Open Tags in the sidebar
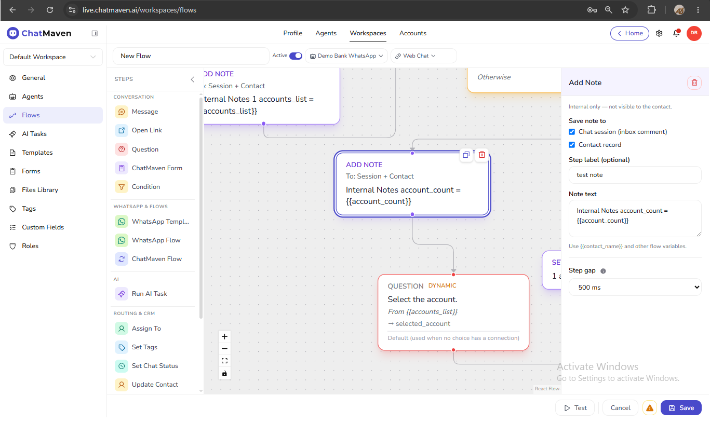This screenshot has height=423, width=710. 53,209
